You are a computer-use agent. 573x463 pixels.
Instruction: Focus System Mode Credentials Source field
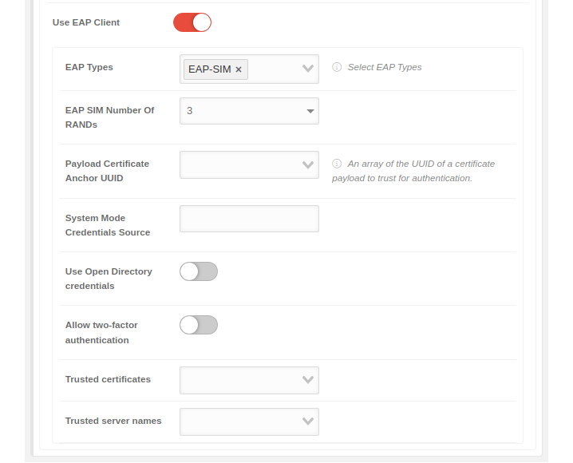pyautogui.click(x=249, y=219)
